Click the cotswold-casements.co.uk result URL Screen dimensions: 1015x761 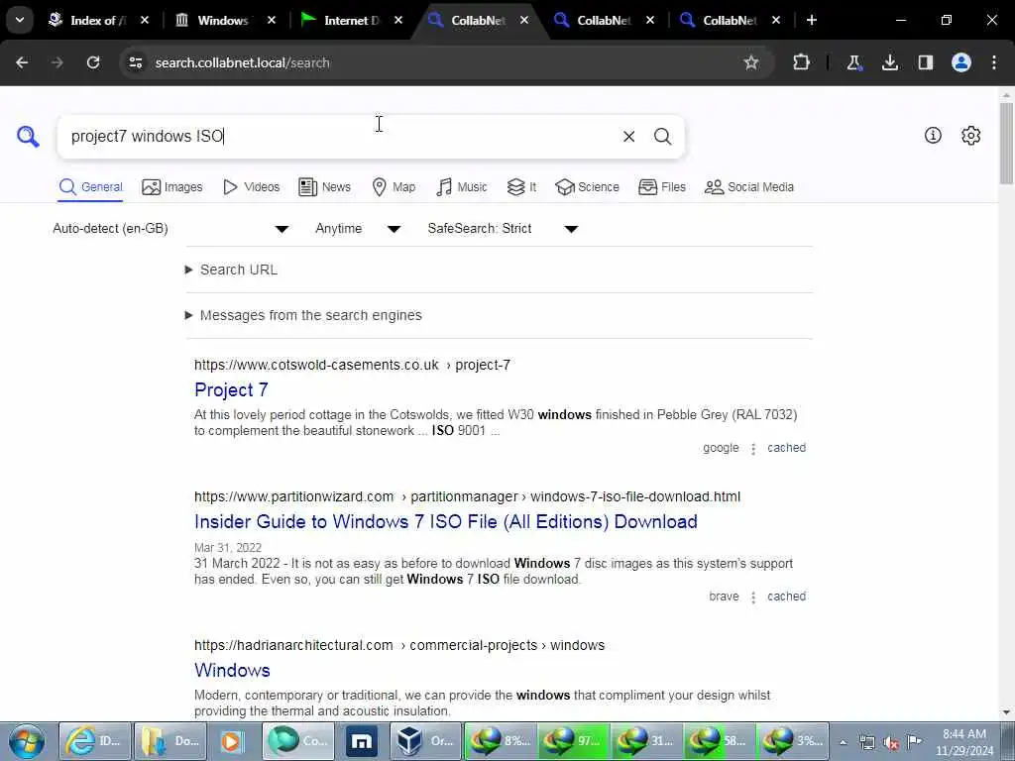click(x=352, y=365)
